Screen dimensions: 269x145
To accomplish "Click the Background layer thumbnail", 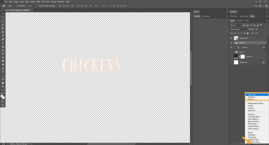I will click(x=236, y=62).
